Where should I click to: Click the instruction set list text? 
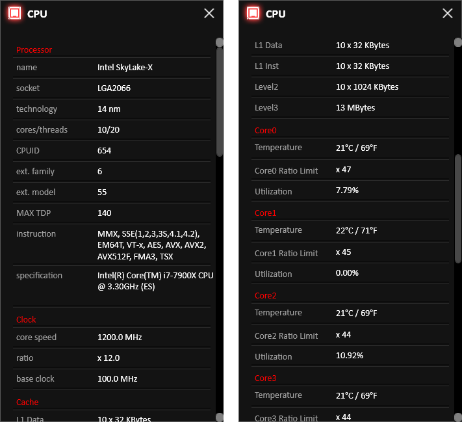pyautogui.click(x=152, y=245)
